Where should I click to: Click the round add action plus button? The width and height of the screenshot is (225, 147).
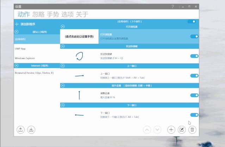171,130
